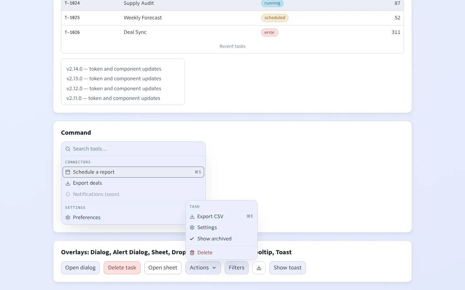Click the Show toast button
465x290 pixels.
(x=287, y=268)
